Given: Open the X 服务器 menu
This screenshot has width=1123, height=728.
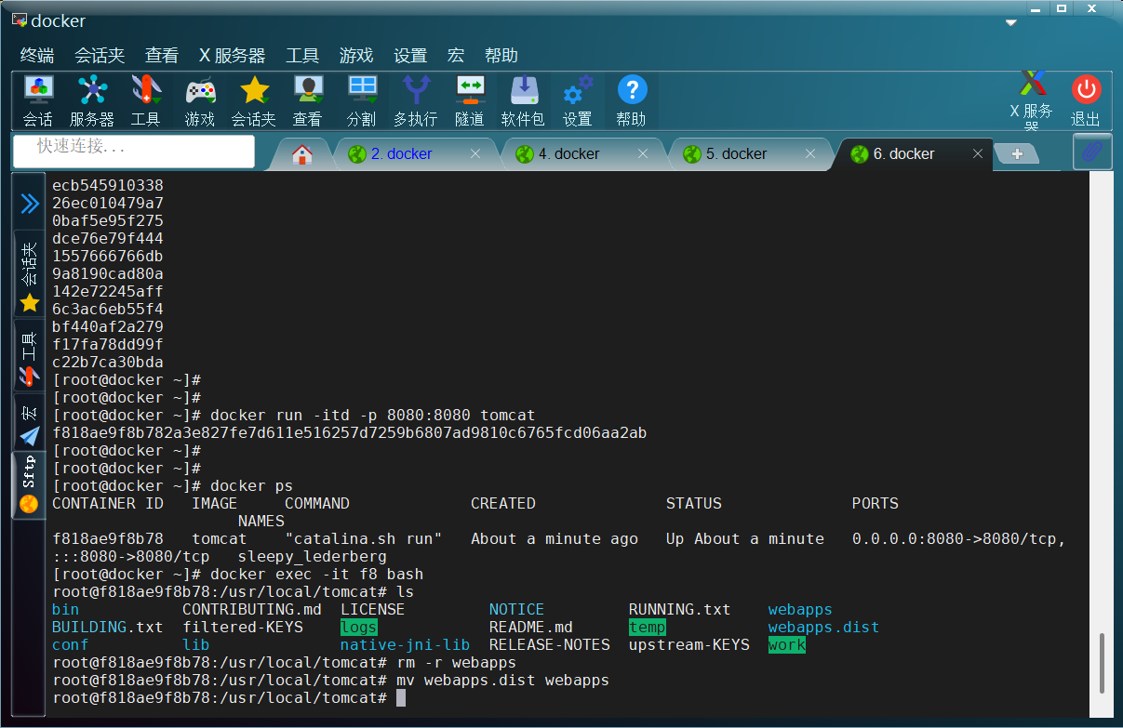Looking at the screenshot, I should tap(233, 56).
